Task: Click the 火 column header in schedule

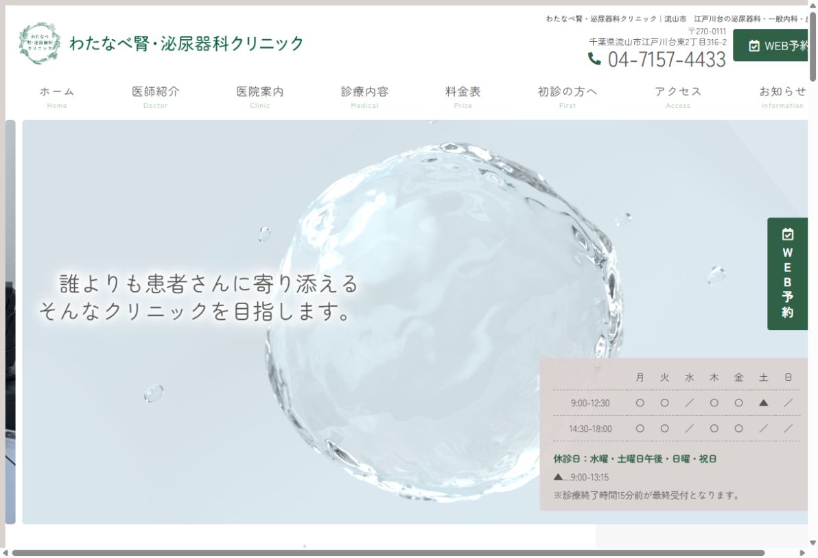Action: [664, 377]
